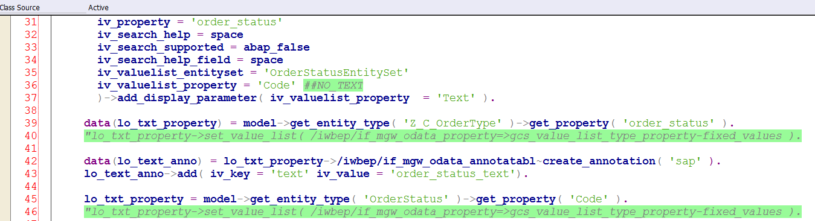This screenshot has height=221, width=815.
Task: Click the 'Code' string on line 36
Action: tap(277, 86)
